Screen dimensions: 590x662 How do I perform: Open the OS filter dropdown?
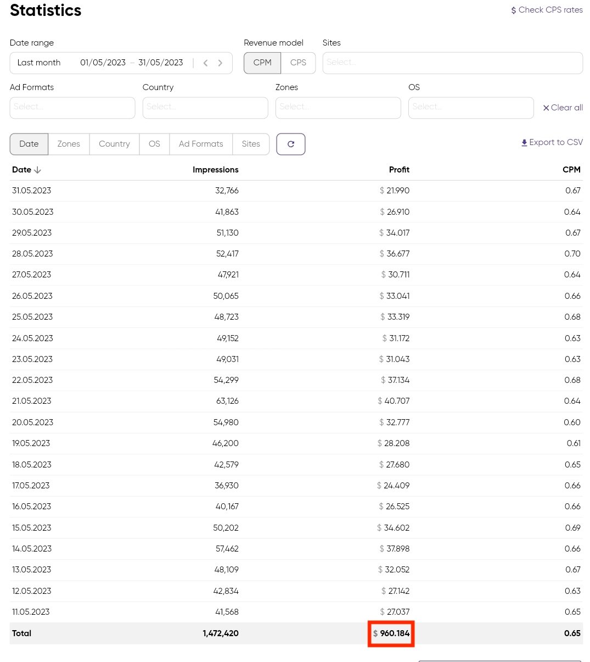pyautogui.click(x=470, y=108)
